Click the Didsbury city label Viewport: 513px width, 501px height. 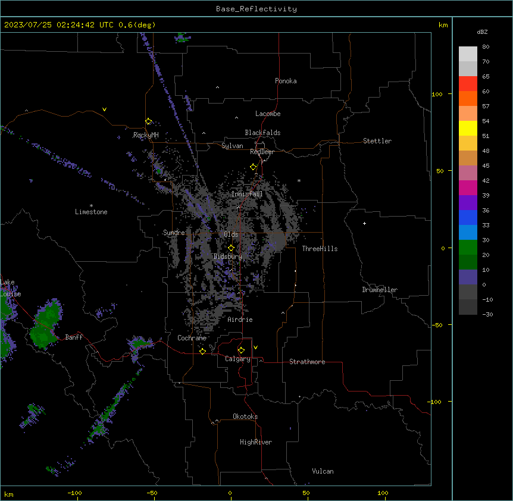coord(228,256)
